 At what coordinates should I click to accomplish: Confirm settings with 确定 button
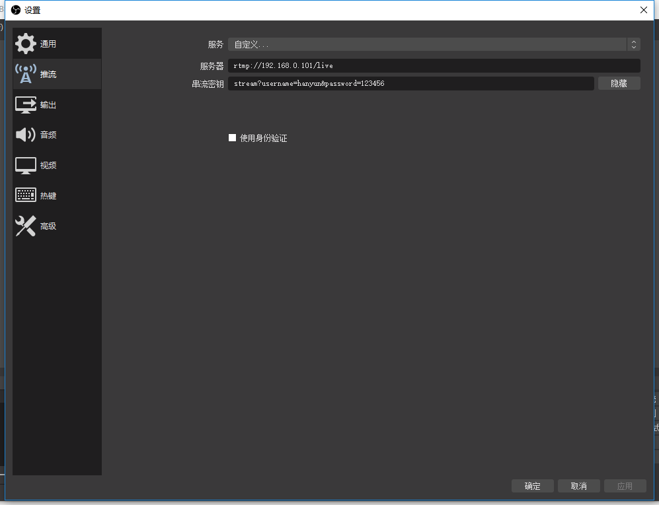pyautogui.click(x=533, y=486)
